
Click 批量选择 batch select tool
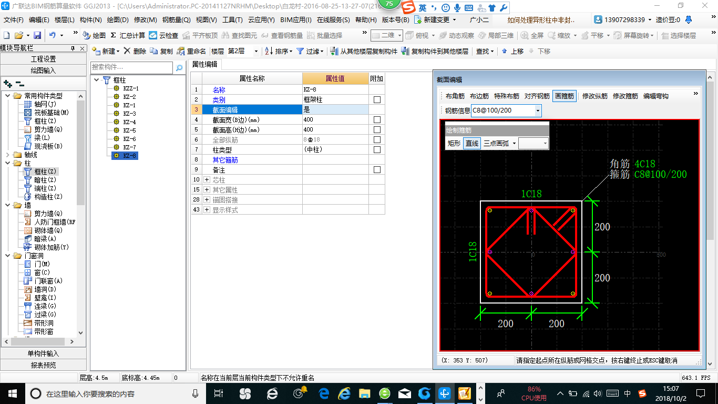pos(324,35)
